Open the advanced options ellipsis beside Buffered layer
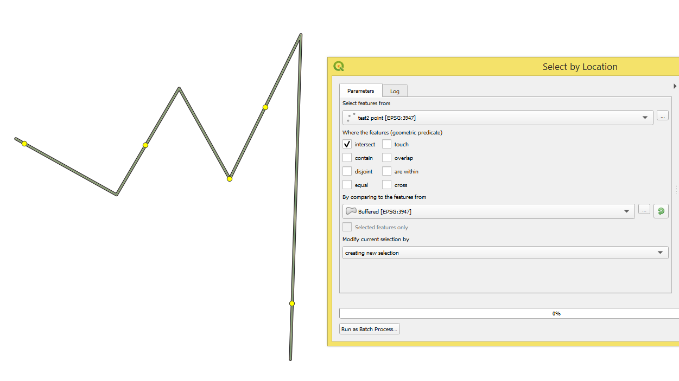This screenshot has height=381, width=679. point(644,210)
